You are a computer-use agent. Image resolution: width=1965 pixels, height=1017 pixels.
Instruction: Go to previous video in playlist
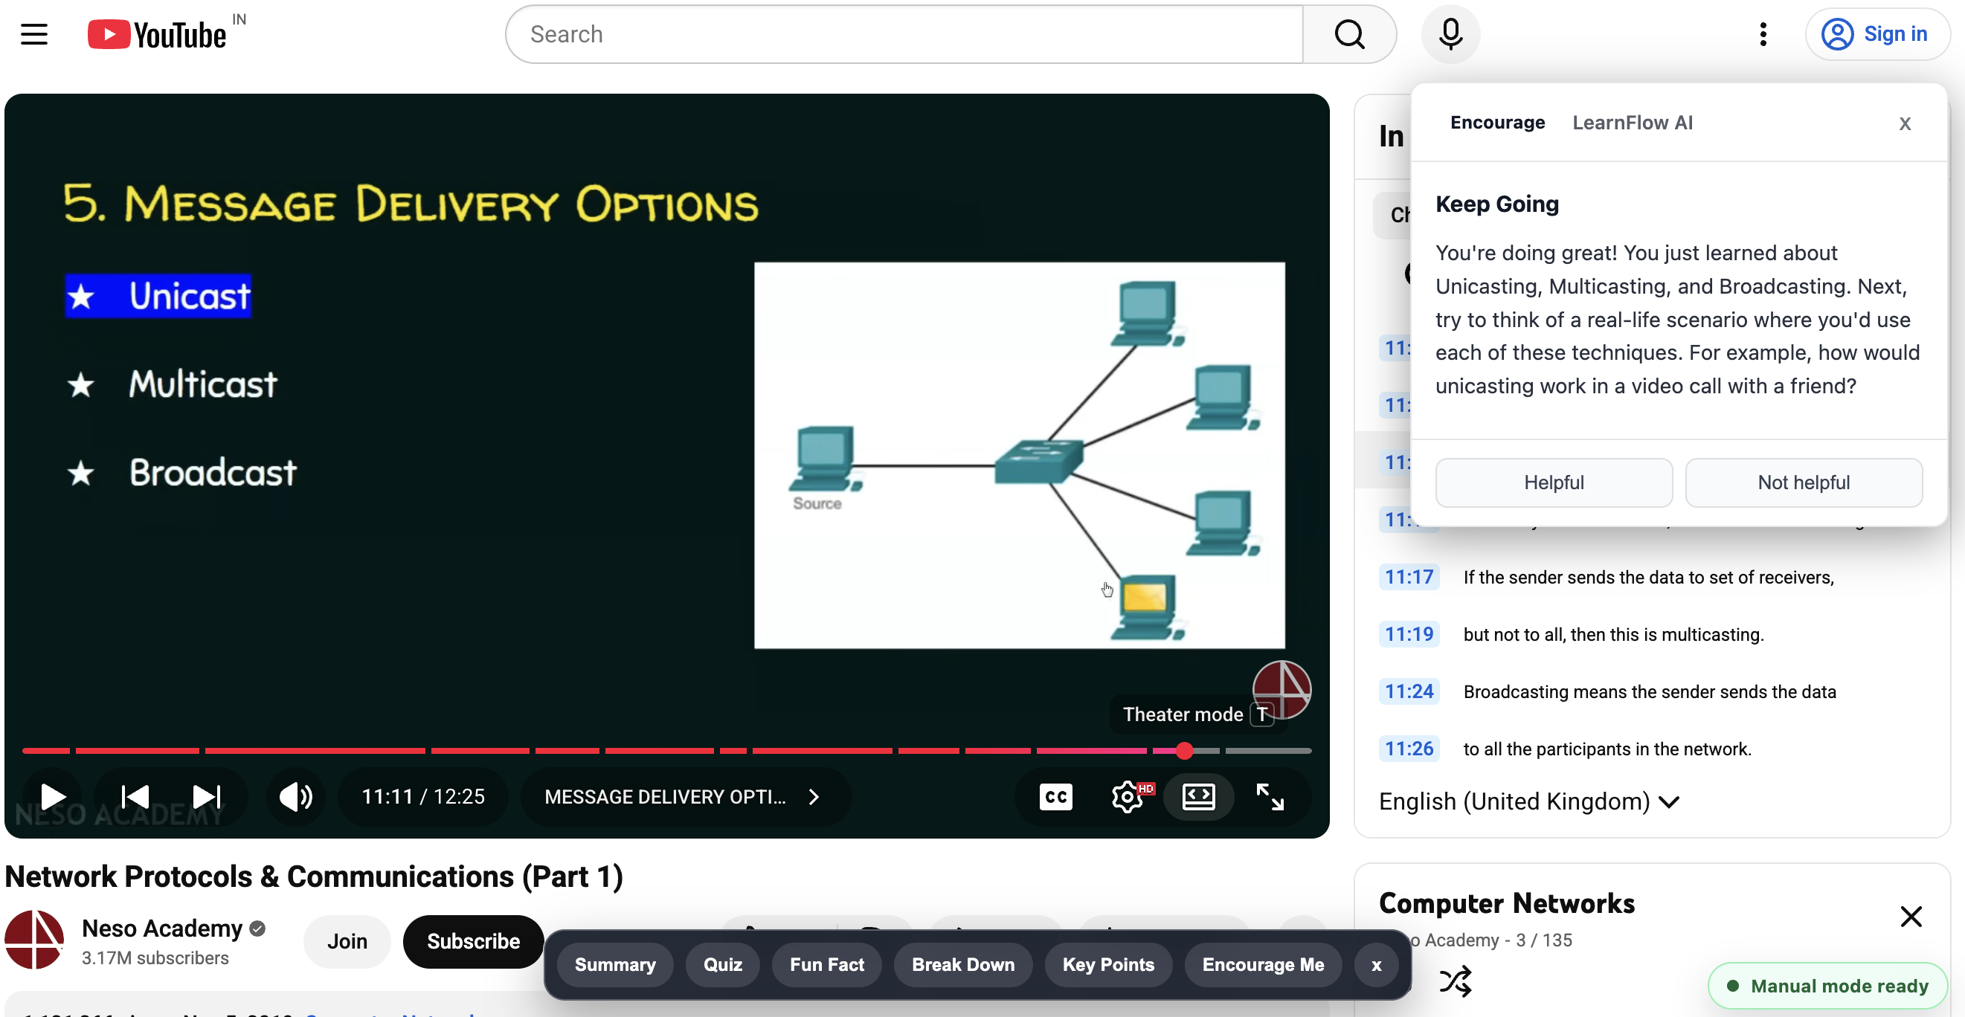pyautogui.click(x=135, y=797)
